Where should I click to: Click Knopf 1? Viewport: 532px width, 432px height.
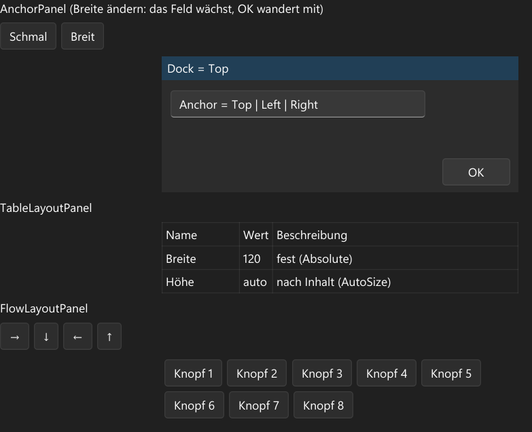[x=193, y=373]
